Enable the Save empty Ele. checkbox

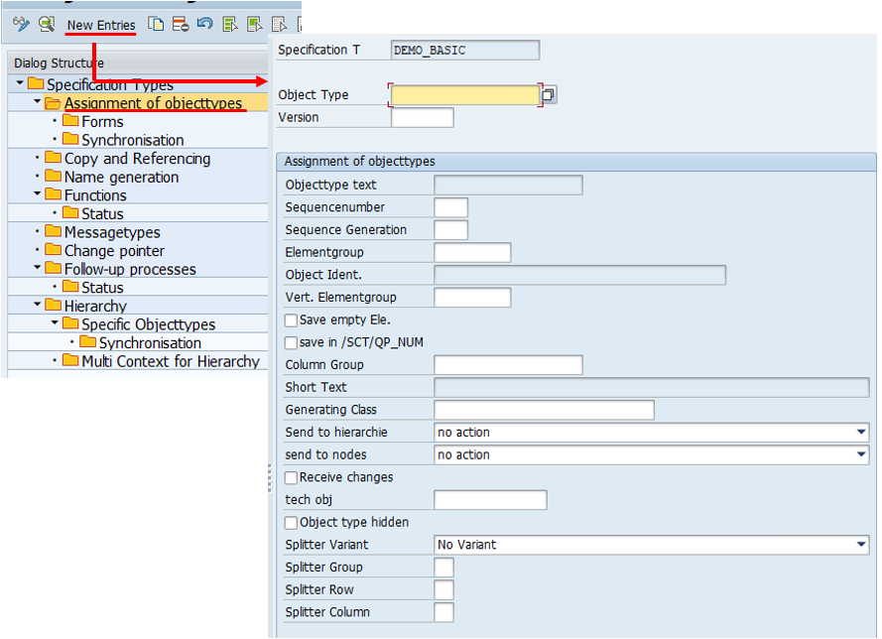291,320
